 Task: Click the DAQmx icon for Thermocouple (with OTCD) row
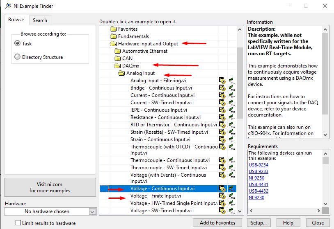coord(232,147)
